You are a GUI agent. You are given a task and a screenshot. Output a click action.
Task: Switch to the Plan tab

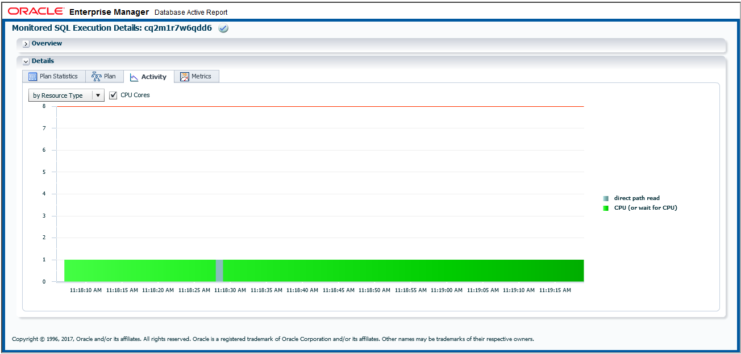coord(104,77)
